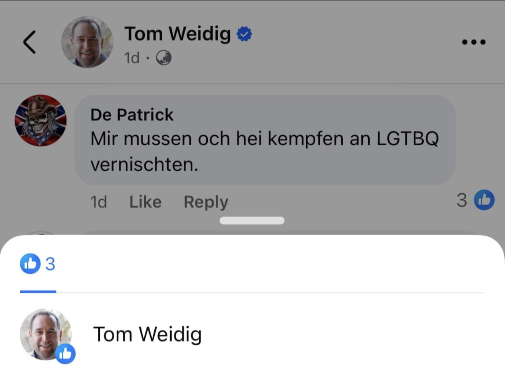
Task: Reply to De Patrick's comment
Action: coord(205,202)
